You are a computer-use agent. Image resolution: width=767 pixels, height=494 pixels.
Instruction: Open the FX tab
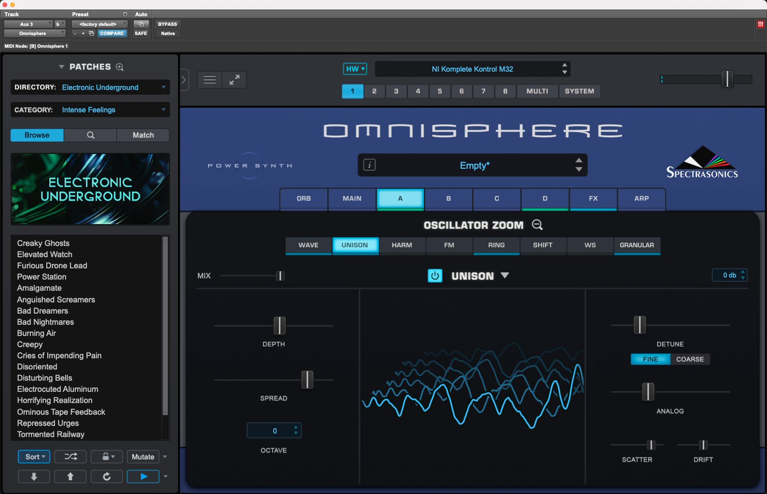coord(593,198)
